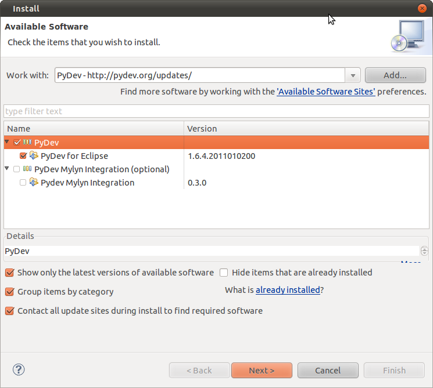The image size is (433, 388).
Task: Select the Pydev Mylyn Integration row text
Action: click(x=88, y=183)
